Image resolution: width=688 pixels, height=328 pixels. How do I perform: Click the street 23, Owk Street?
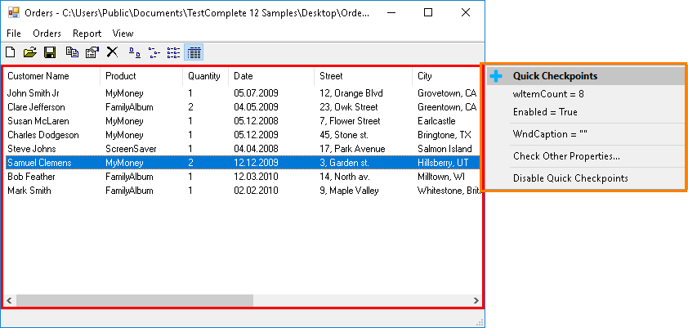348,107
